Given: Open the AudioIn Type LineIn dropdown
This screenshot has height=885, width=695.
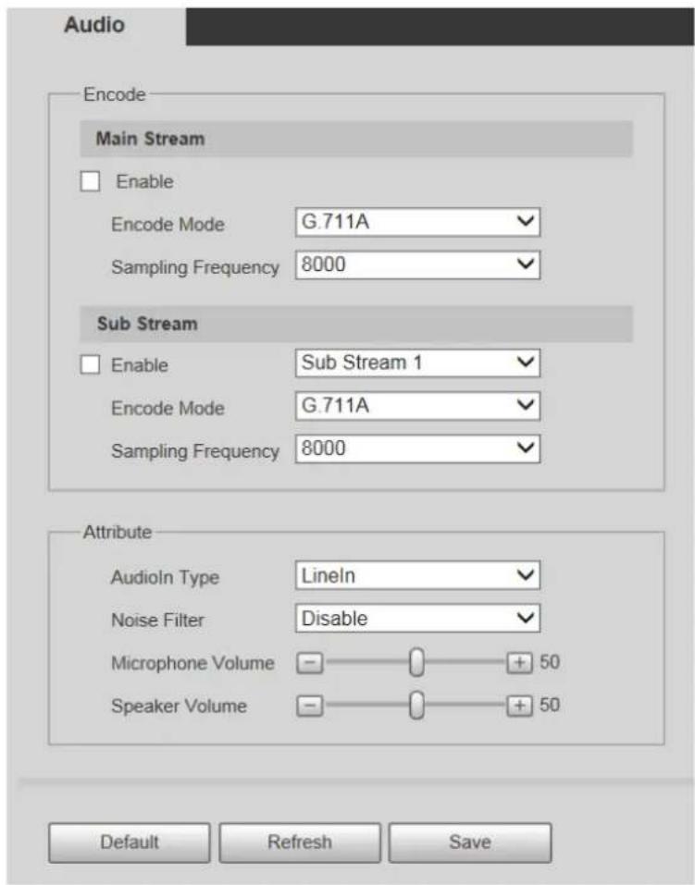Looking at the screenshot, I should 417,576.
